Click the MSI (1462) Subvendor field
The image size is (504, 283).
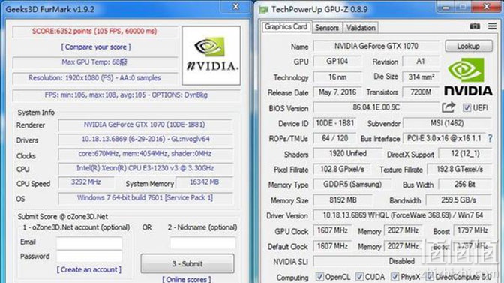(447, 123)
